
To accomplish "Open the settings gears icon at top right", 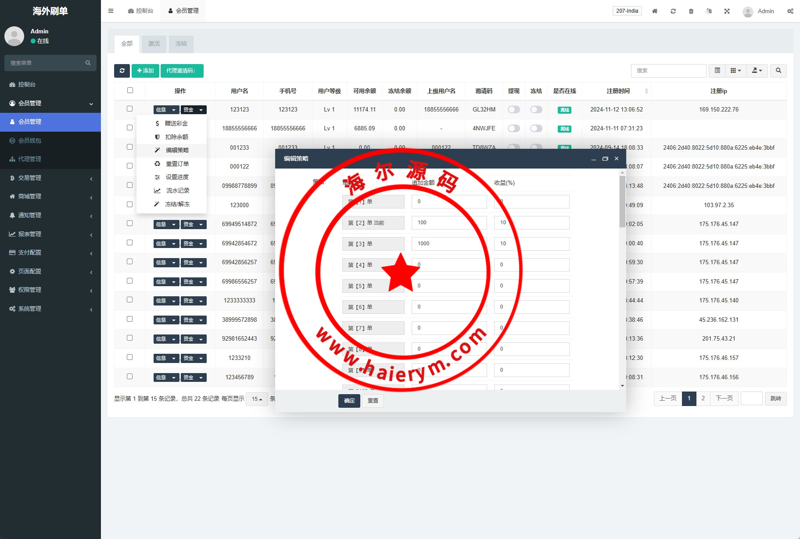I will pos(790,11).
